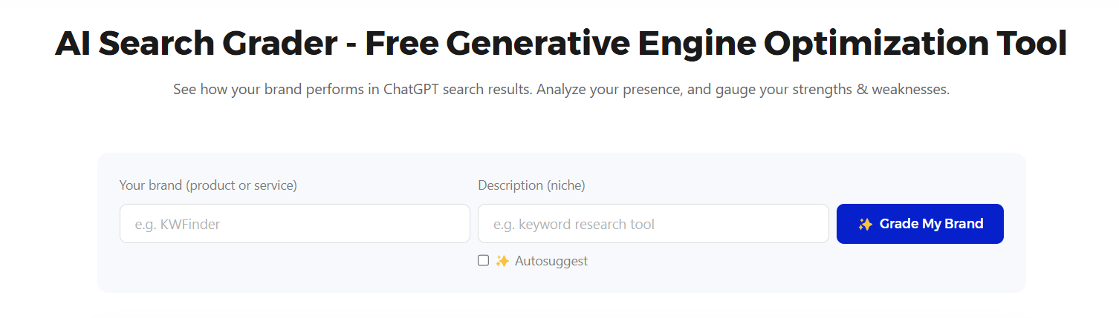Focus the Description niche input field
Screen dimensions: 1119x318
pos(653,223)
